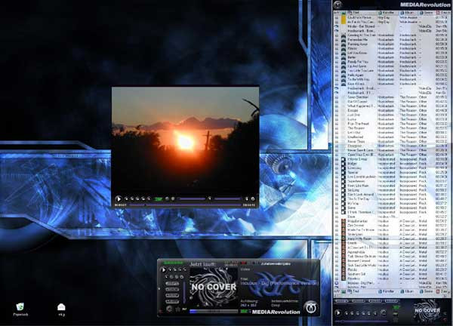Select the Remember Me track row
The image size is (453, 326).
[x=391, y=39]
